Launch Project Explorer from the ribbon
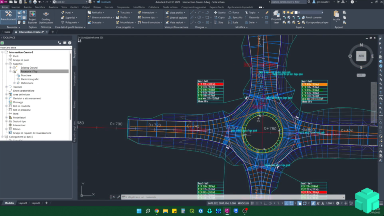Image resolution: width=384 pixels, height=216 pixels. coord(32,17)
